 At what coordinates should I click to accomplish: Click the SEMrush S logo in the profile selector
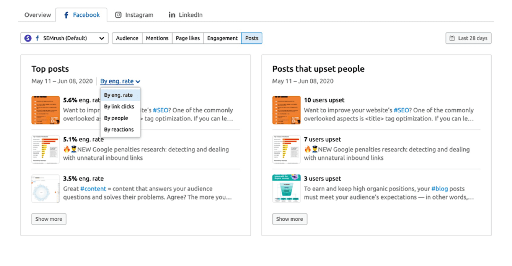tap(28, 38)
